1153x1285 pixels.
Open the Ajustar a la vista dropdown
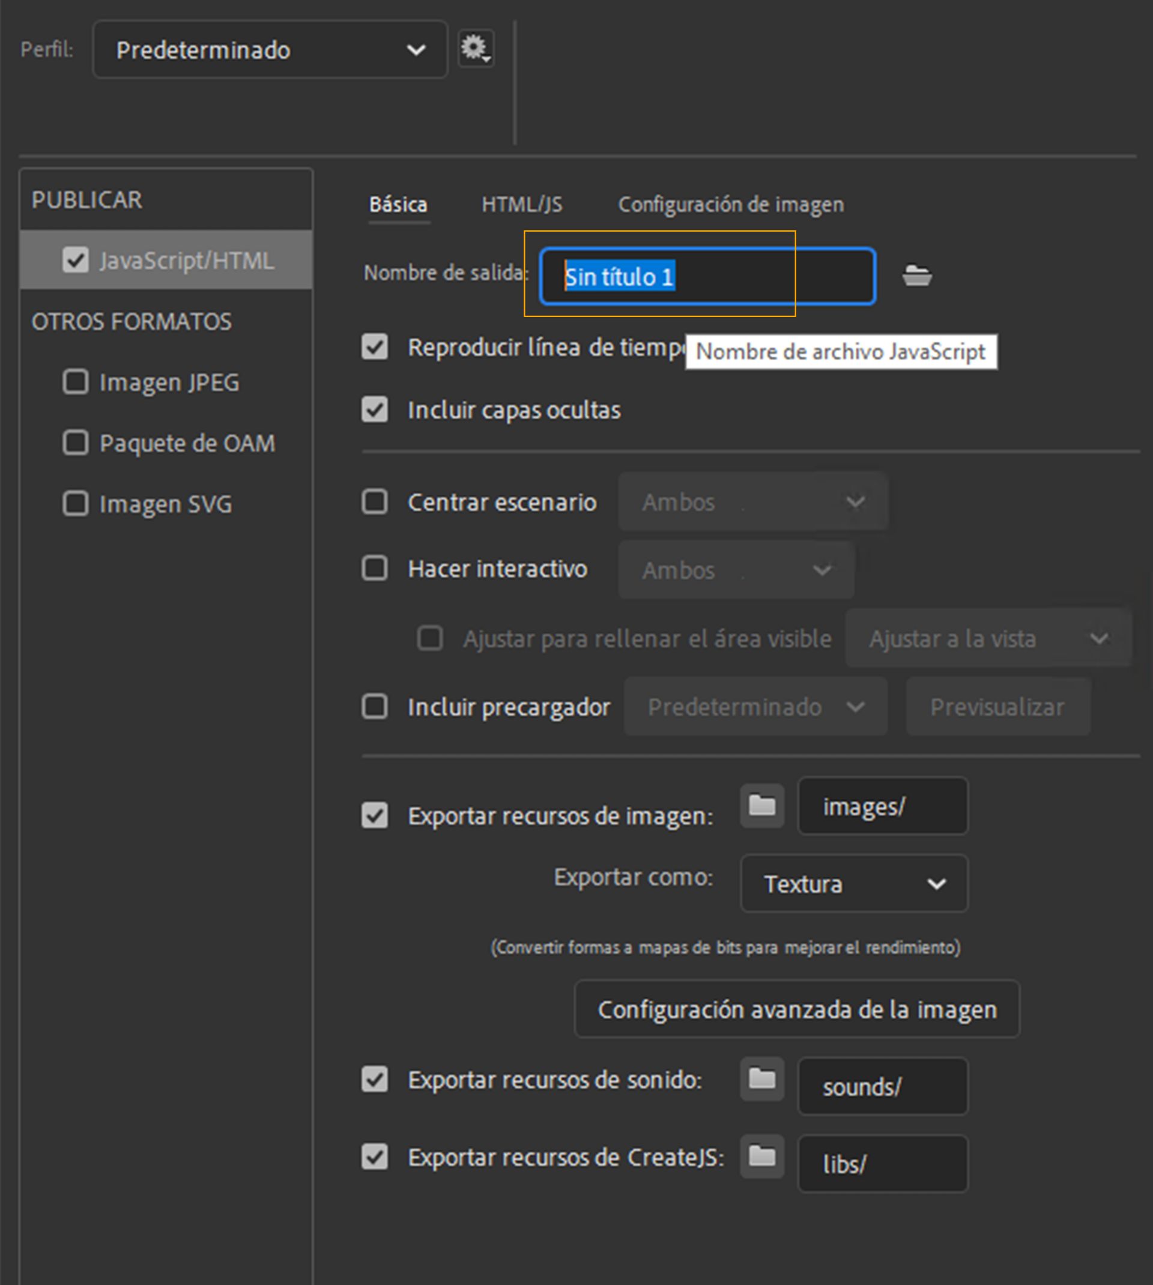pyautogui.click(x=987, y=638)
